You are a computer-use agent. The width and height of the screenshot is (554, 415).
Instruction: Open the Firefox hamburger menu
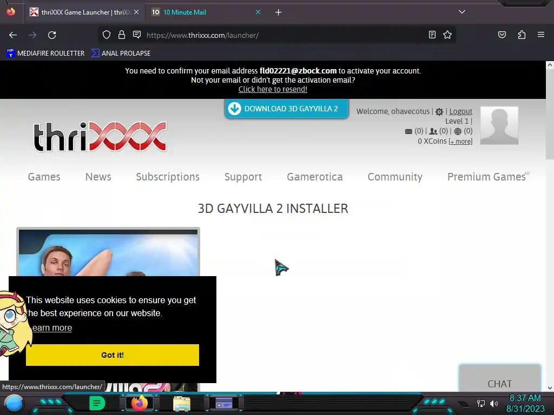click(x=540, y=35)
